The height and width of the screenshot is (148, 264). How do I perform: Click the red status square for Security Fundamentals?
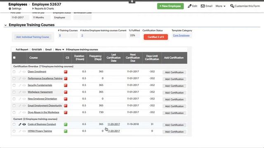(x=66, y=86)
